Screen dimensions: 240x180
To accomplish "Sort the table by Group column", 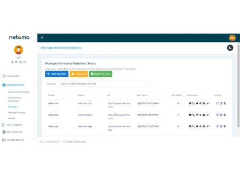I will [x=52, y=95].
